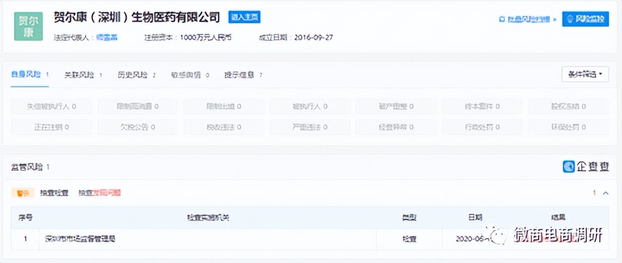
Task: Select the first chip in the second filter row
Action: (51, 127)
